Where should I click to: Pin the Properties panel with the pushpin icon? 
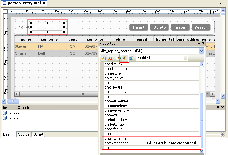point(198,43)
